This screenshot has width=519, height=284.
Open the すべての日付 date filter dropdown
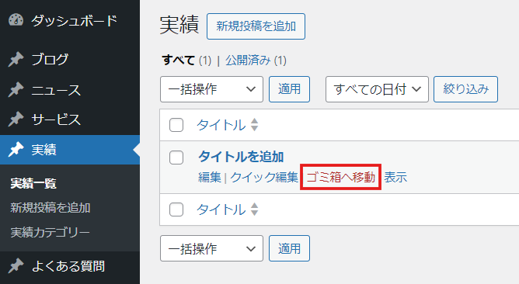click(x=377, y=89)
